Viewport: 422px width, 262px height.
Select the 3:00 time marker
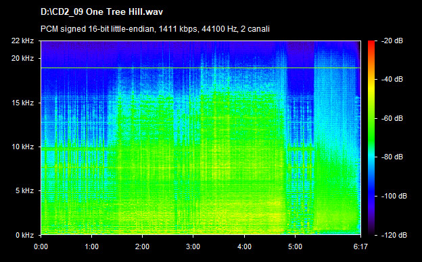pyautogui.click(x=193, y=246)
